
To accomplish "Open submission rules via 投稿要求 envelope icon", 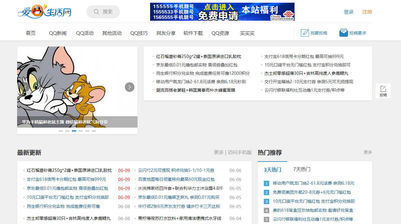I will click(x=344, y=32).
